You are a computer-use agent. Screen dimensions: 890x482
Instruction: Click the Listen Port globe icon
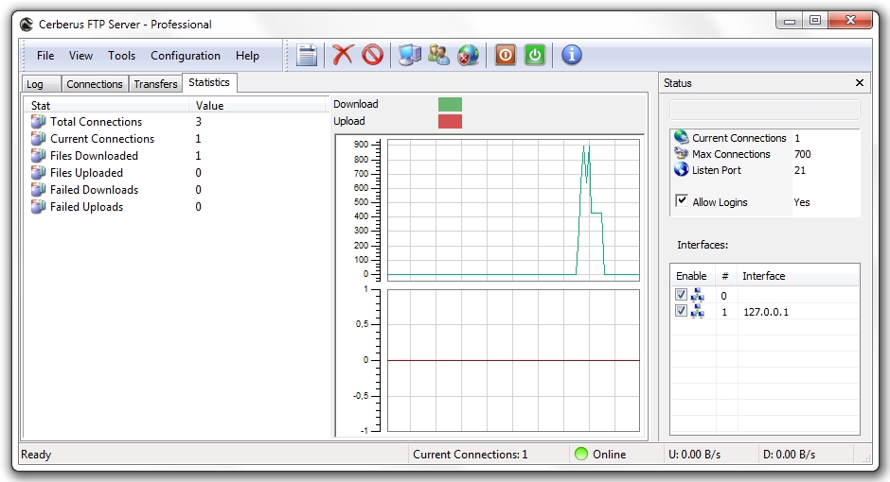(x=681, y=169)
